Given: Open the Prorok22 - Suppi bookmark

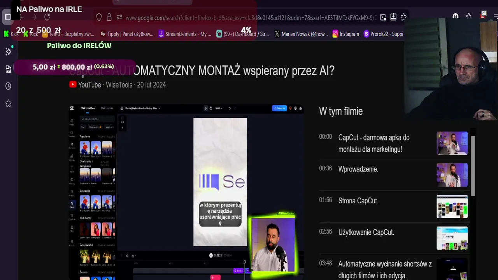Looking at the screenshot, I should tap(383, 34).
